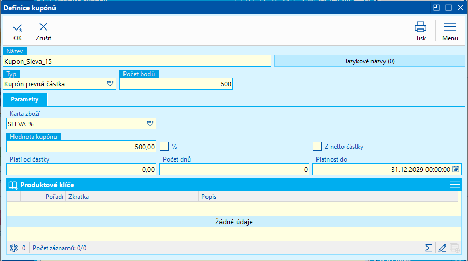Open Jazykové názvy (0)

369,61
